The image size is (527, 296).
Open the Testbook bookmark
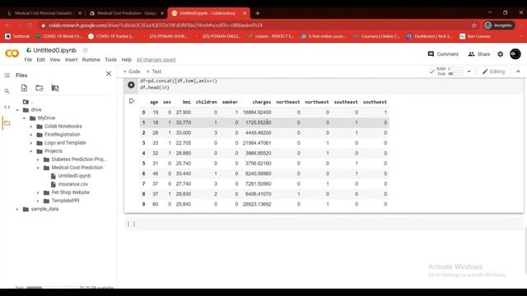tap(17, 36)
